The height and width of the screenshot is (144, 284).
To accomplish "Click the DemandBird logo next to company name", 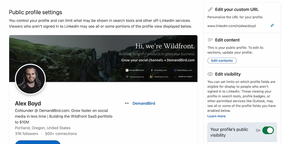I will (127, 103).
